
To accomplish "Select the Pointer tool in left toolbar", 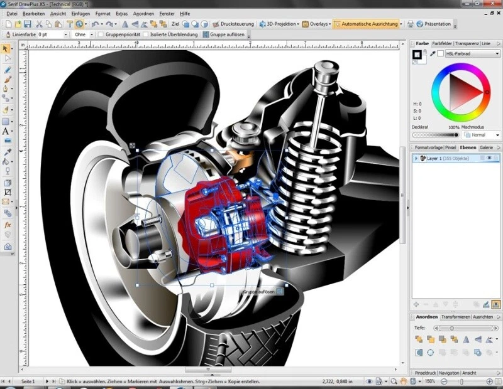I will (x=7, y=48).
